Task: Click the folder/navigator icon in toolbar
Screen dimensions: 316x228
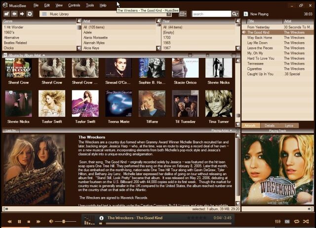Action: click(6, 14)
